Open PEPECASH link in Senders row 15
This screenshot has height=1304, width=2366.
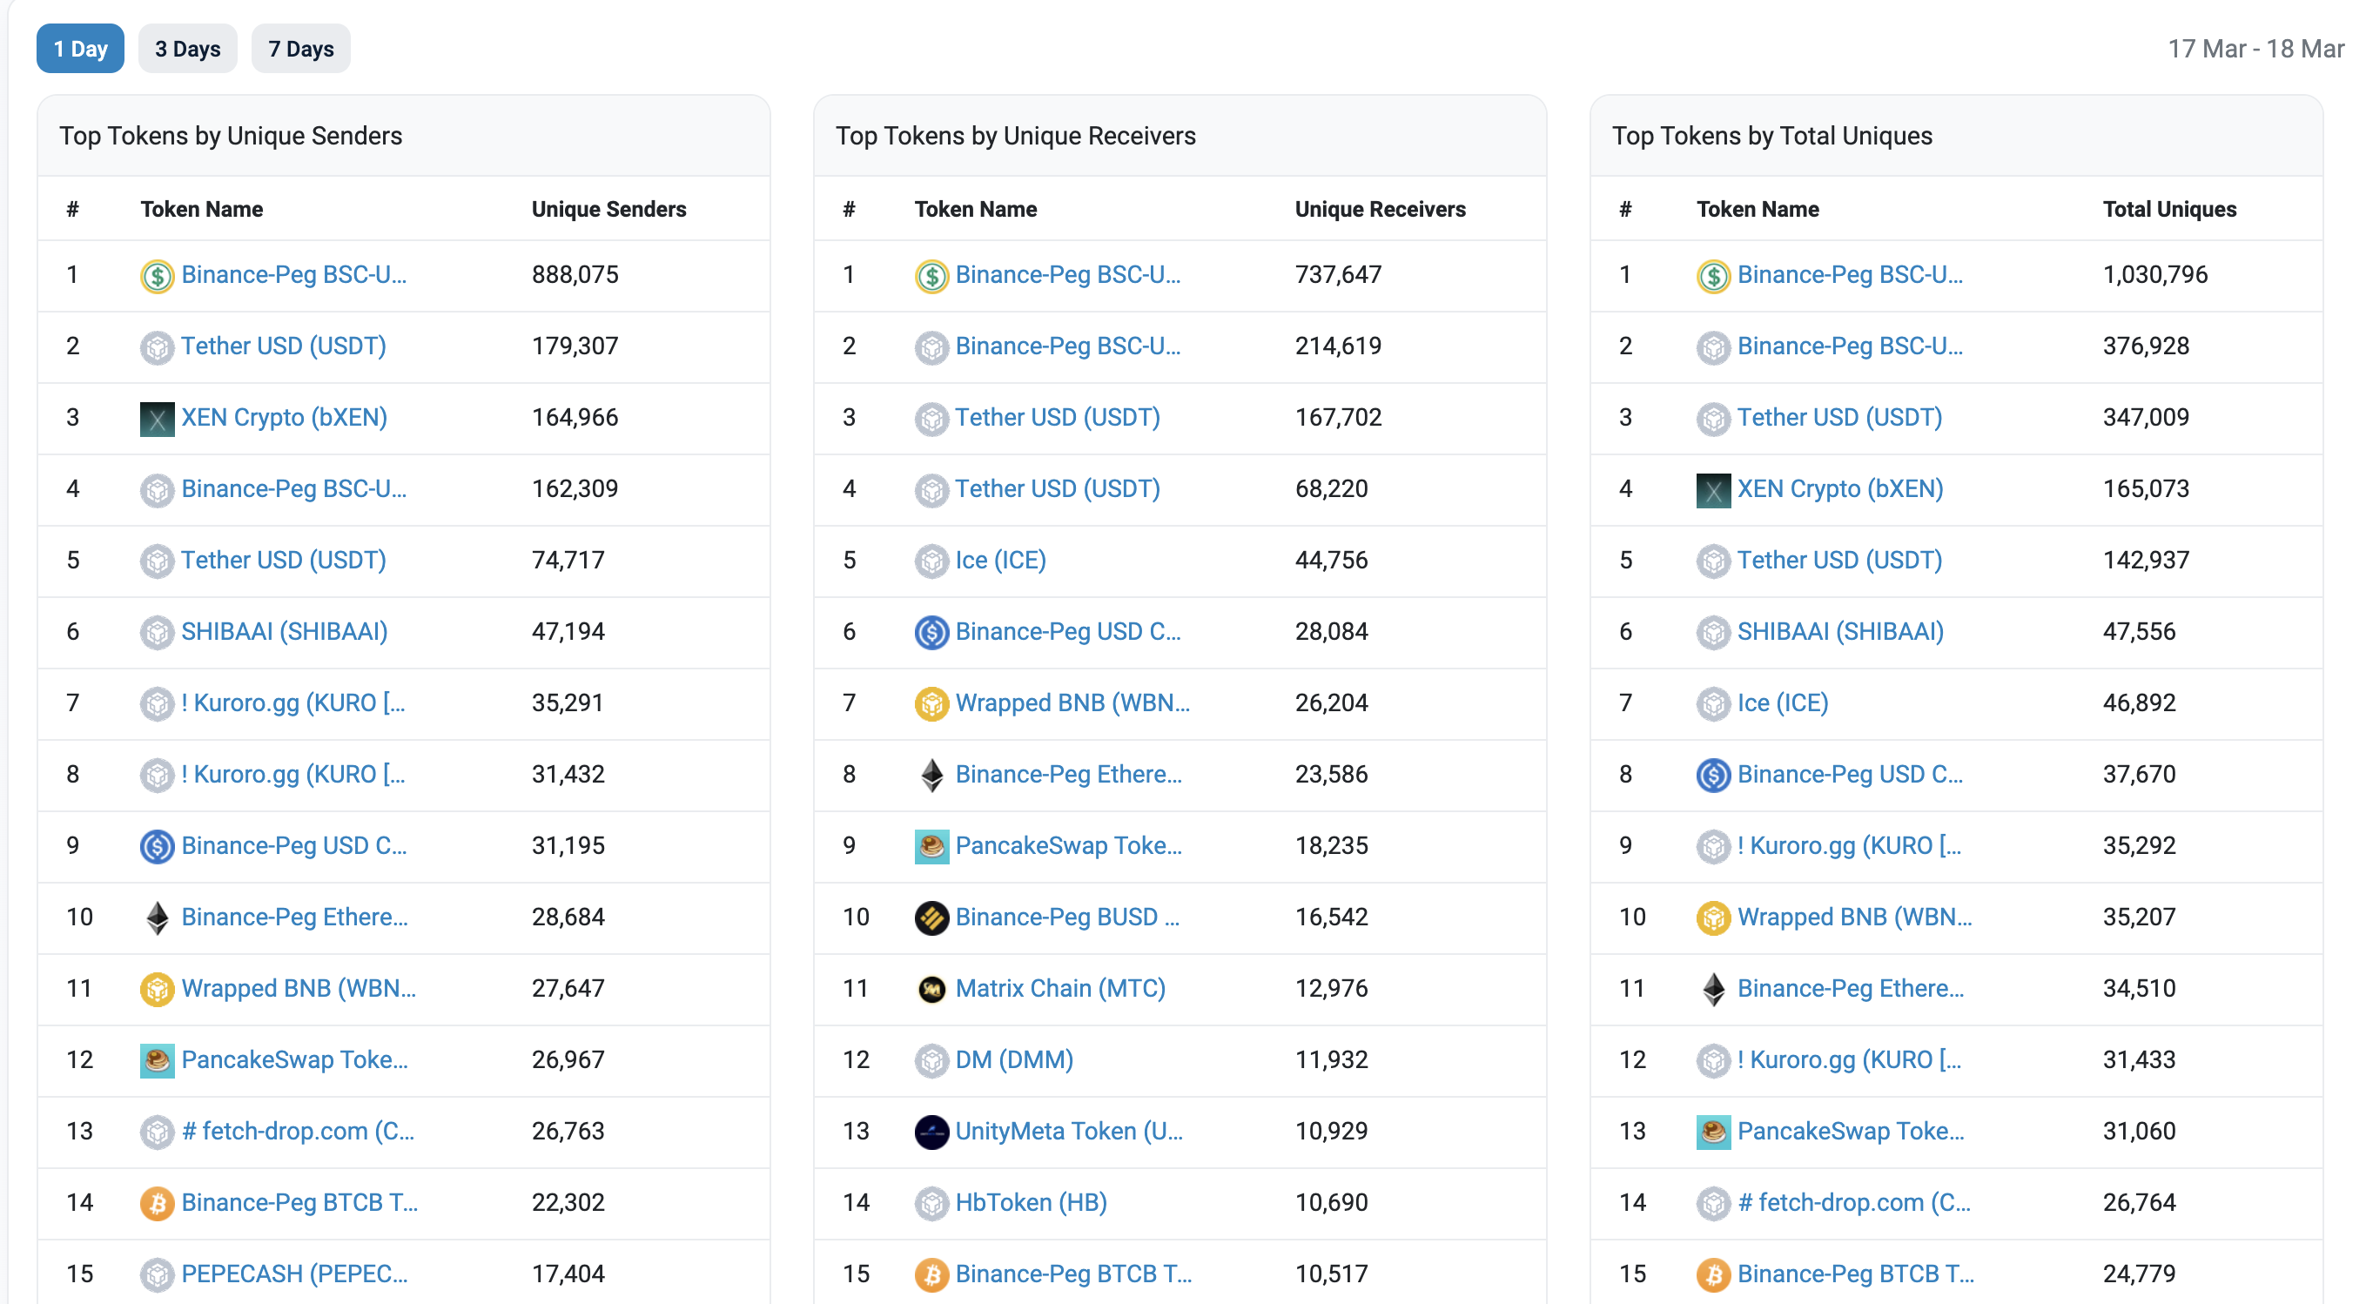pyautogui.click(x=294, y=1274)
